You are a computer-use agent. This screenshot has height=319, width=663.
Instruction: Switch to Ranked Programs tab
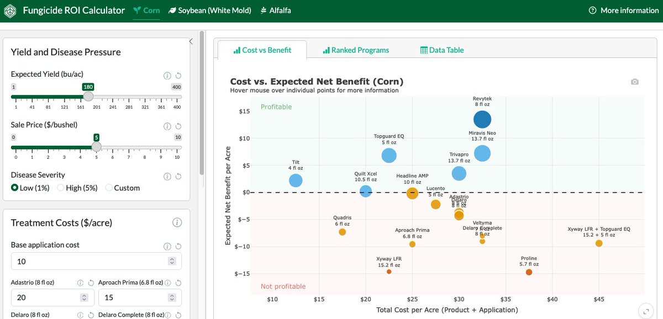pos(355,50)
